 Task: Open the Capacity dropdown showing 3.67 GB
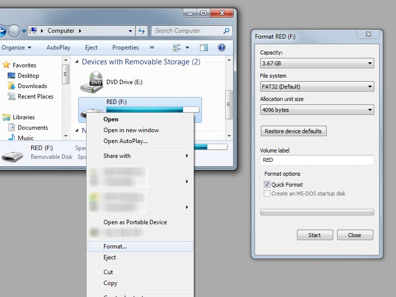pos(317,63)
